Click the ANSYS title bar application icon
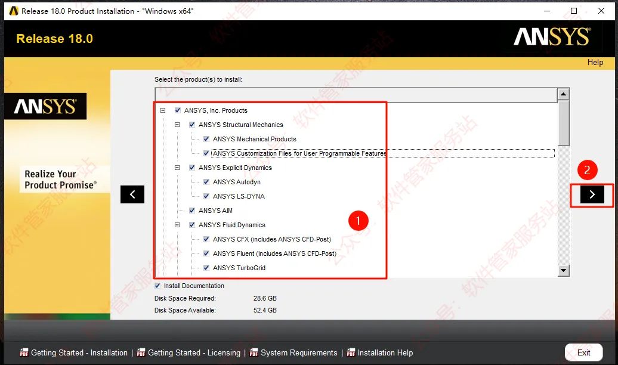The image size is (618, 365). click(x=14, y=11)
